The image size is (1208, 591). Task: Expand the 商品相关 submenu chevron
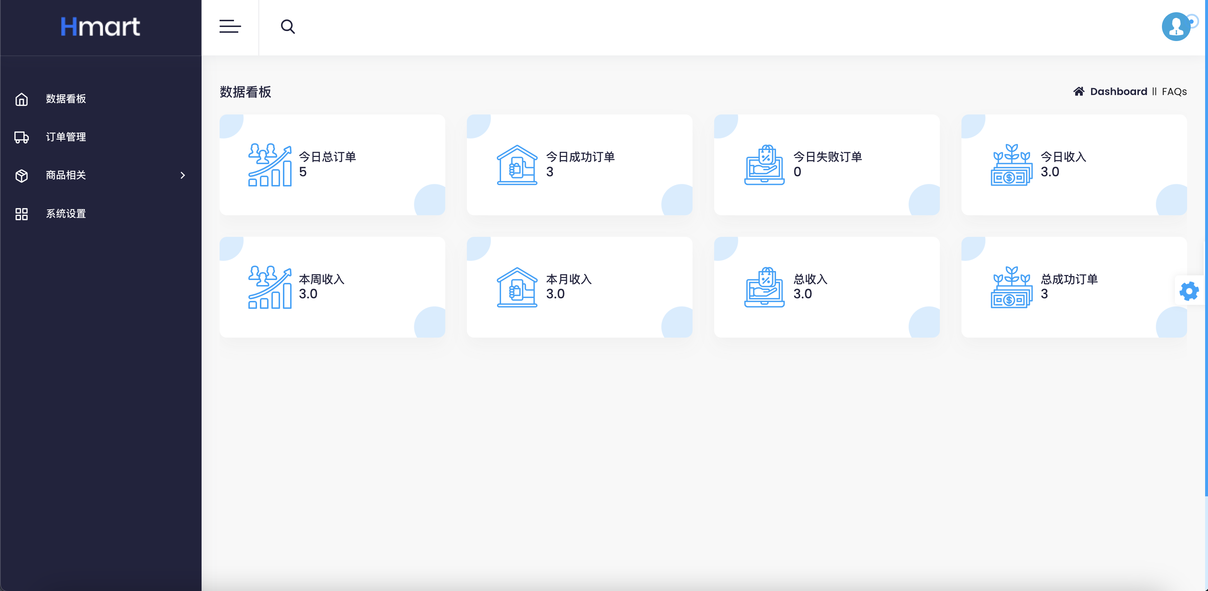(x=182, y=175)
